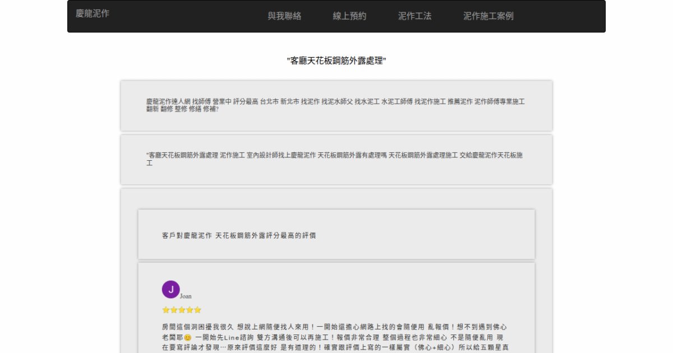Open the 慶龍泥作 brand home link
This screenshot has height=353, width=673.
click(93, 13)
